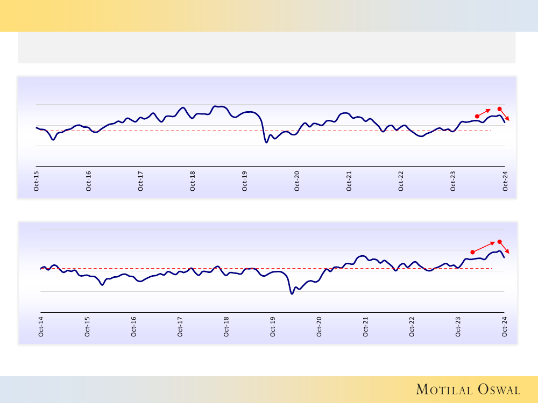Select Oct-17 label on the lower chart
Screen dimensions: 538x403
180,327
